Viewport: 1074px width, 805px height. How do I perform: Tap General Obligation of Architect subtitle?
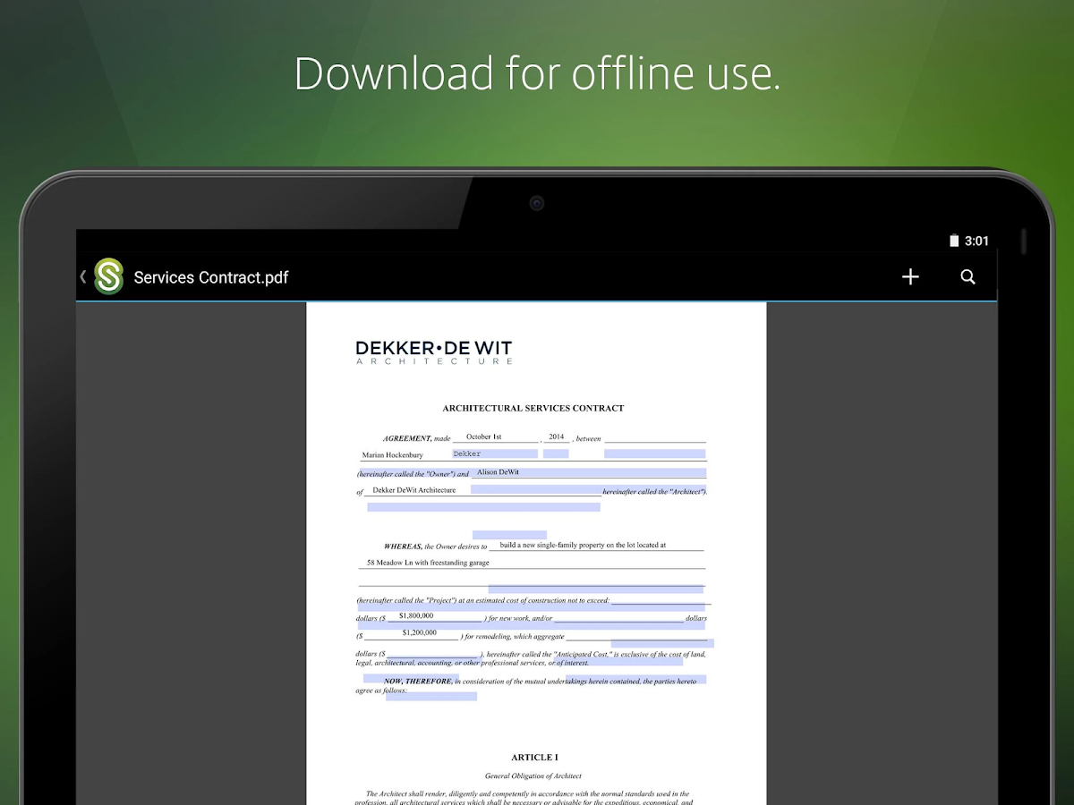pyautogui.click(x=533, y=776)
